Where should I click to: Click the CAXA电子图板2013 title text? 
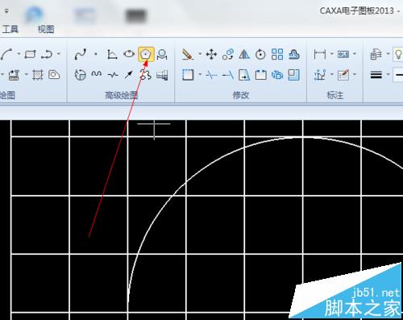coord(357,10)
